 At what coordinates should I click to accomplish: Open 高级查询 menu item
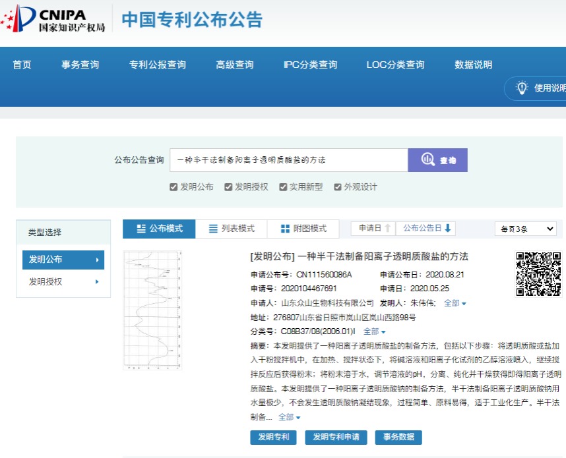point(234,65)
